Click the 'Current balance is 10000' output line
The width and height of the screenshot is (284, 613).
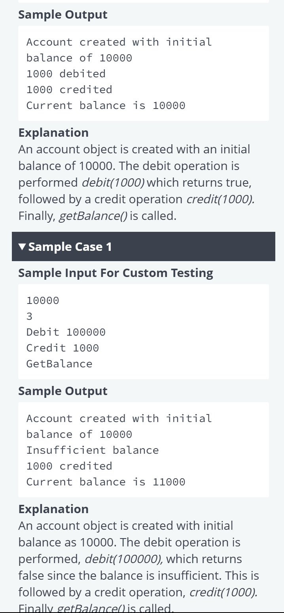click(x=106, y=105)
